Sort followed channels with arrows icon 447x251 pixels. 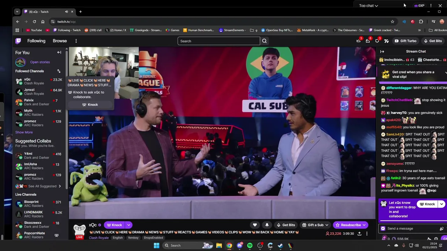click(59, 71)
